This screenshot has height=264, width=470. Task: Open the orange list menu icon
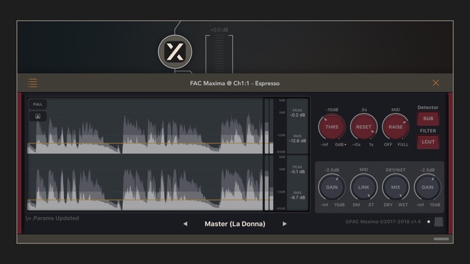click(33, 83)
